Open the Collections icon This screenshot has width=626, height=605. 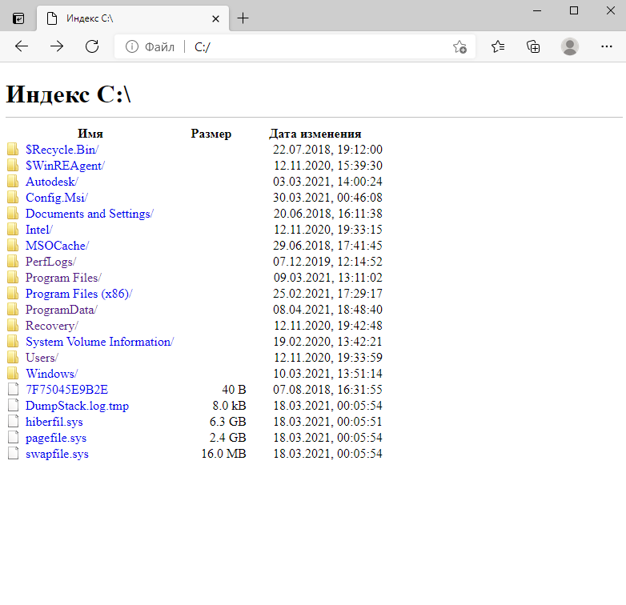[x=533, y=46]
